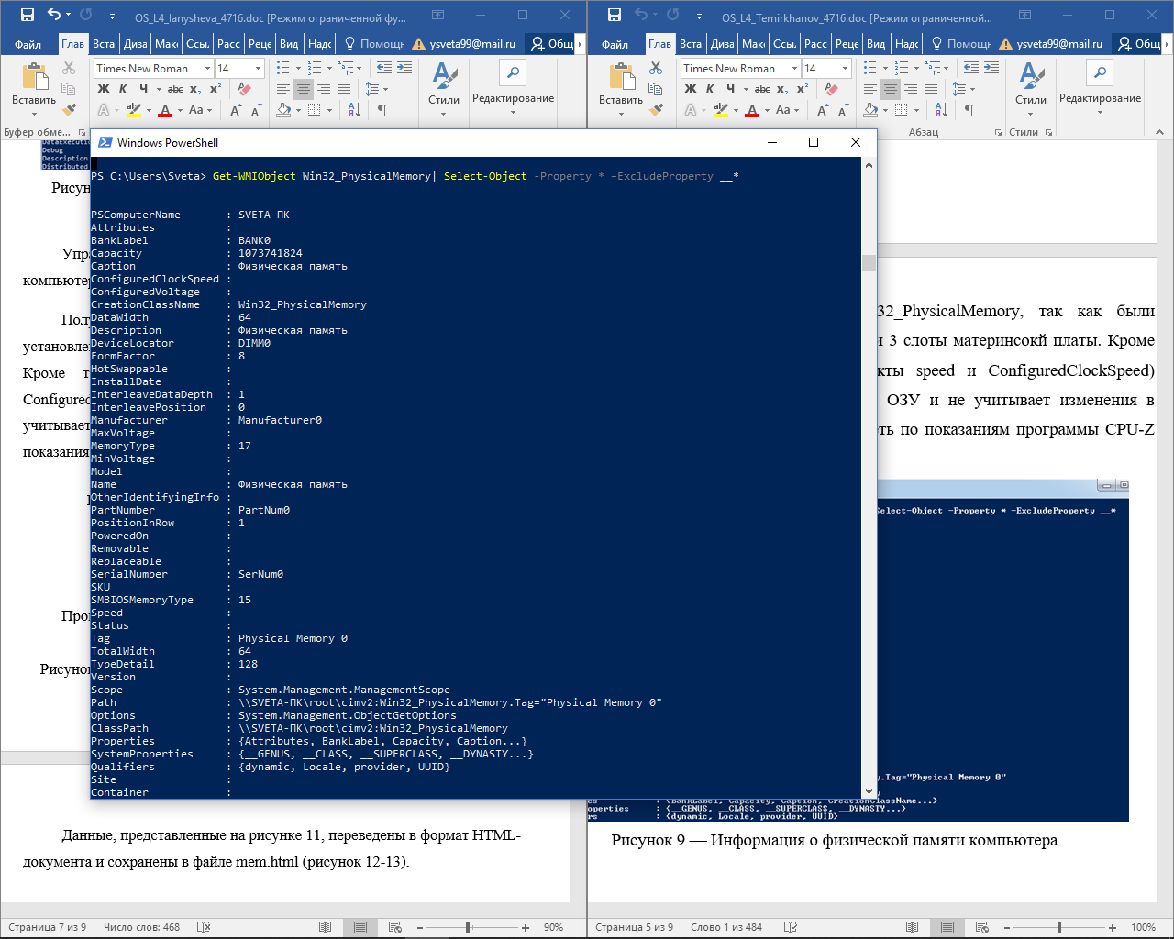Viewport: 1174px width, 939px height.
Task: Open Ссылки tab in right Word window
Action: click(785, 44)
